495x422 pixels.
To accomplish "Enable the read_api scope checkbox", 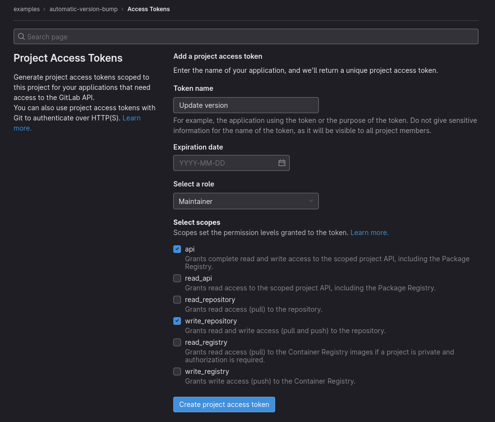I will 177,278.
